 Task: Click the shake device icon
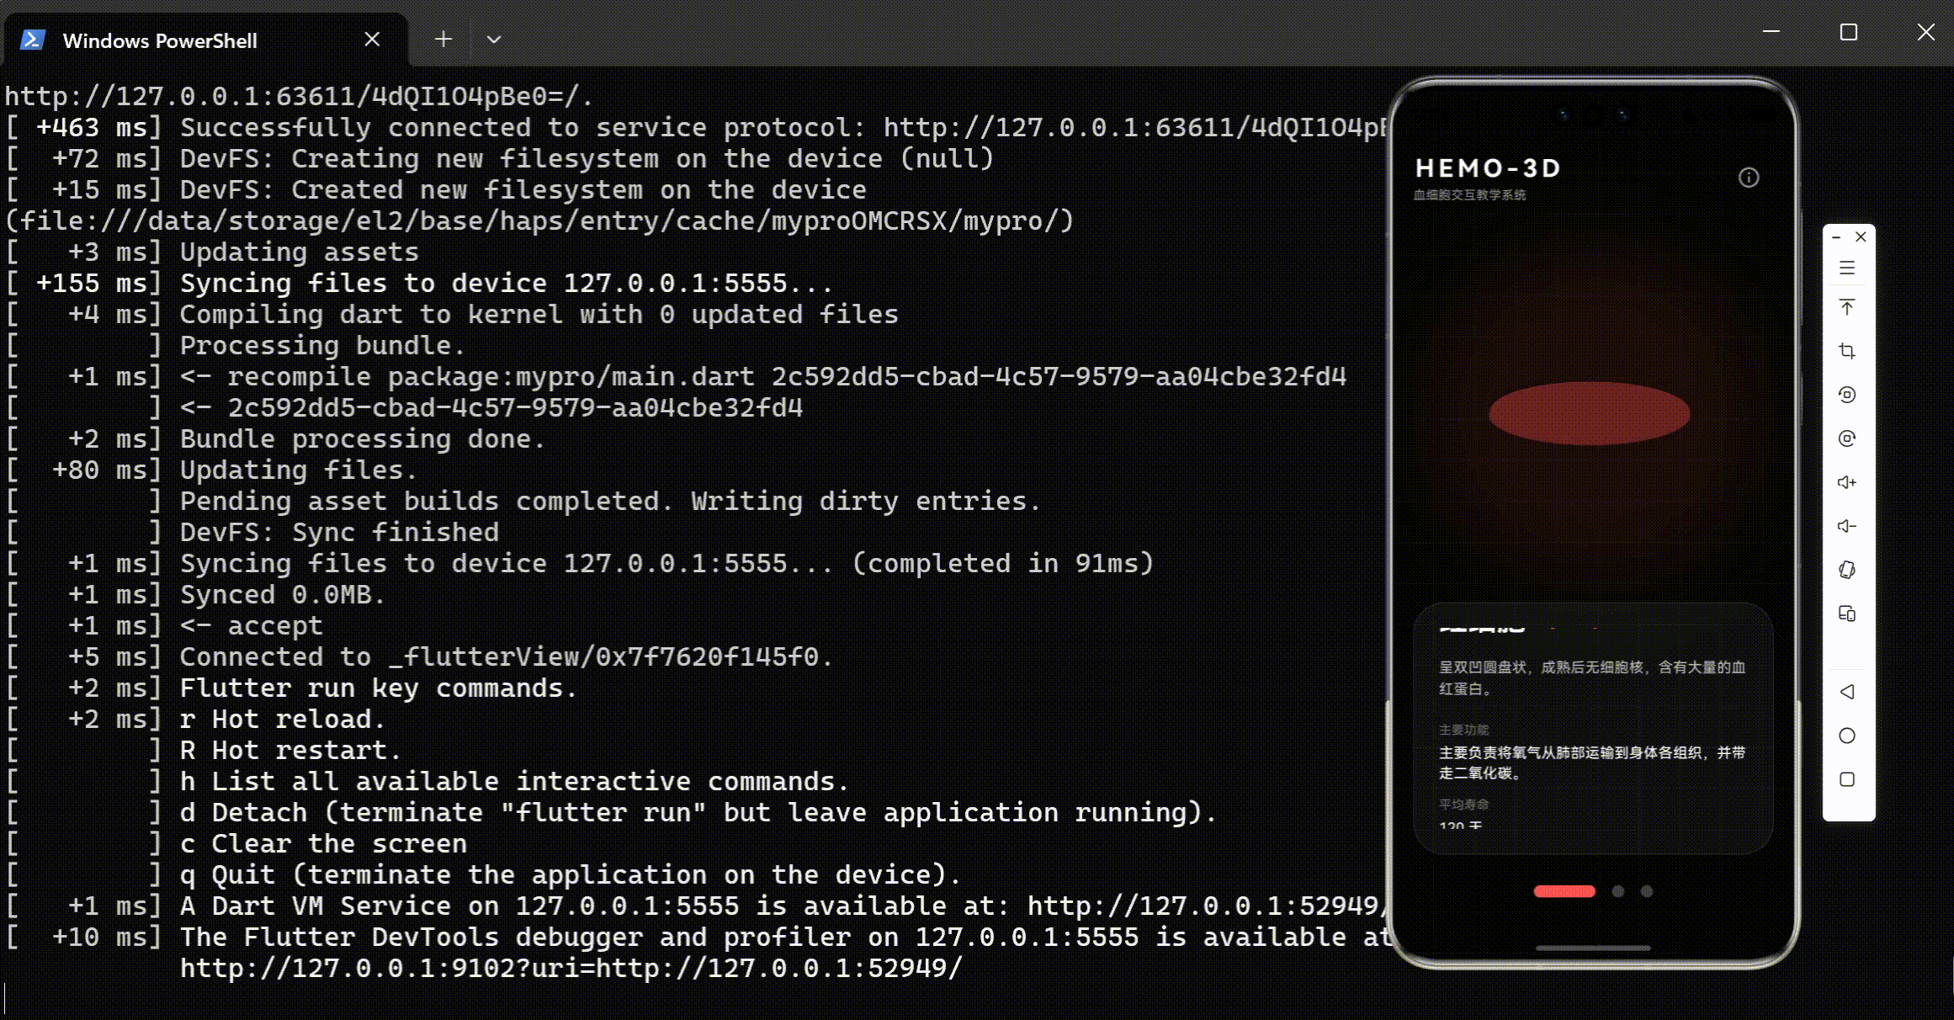tap(1847, 570)
